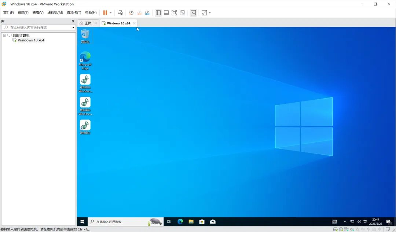The image size is (396, 232).
Task: Open the VMware message log icon
Action: click(x=388, y=229)
